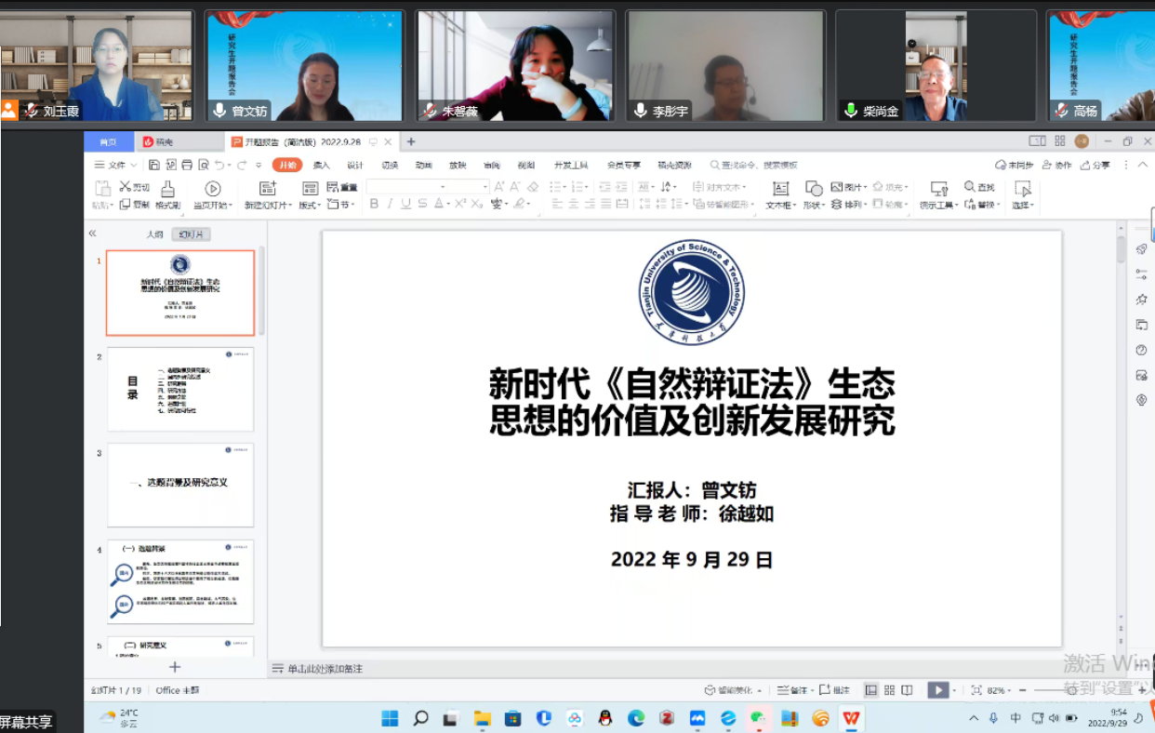Toggle italic text formatting

390,204
